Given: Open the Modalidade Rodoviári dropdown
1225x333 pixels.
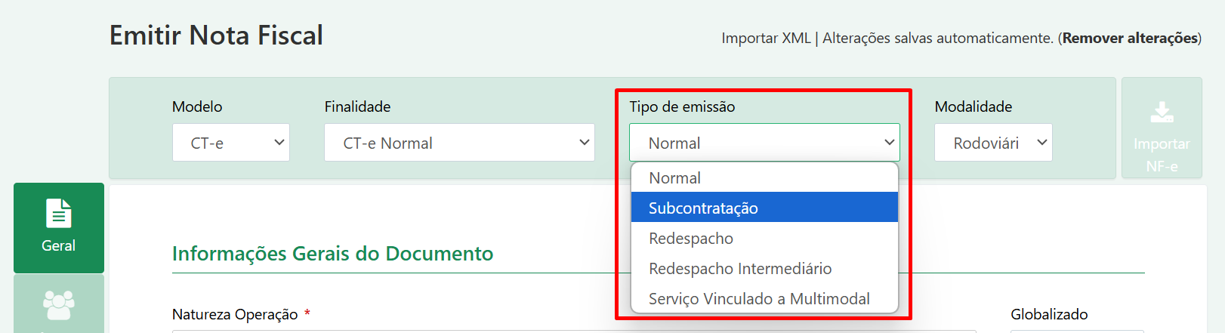Looking at the screenshot, I should [993, 143].
